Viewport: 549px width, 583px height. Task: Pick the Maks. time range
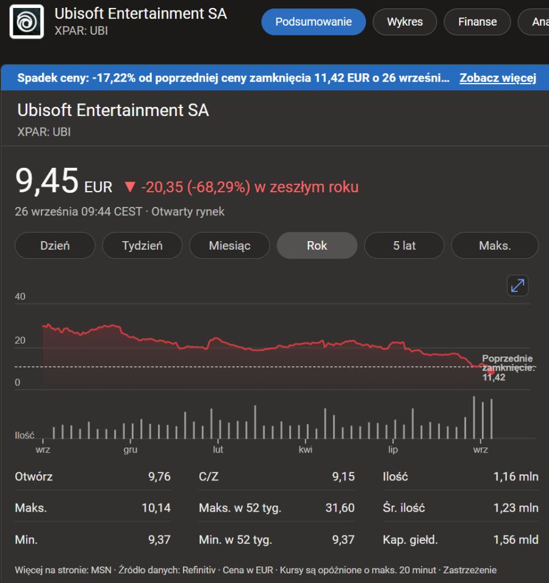point(494,245)
